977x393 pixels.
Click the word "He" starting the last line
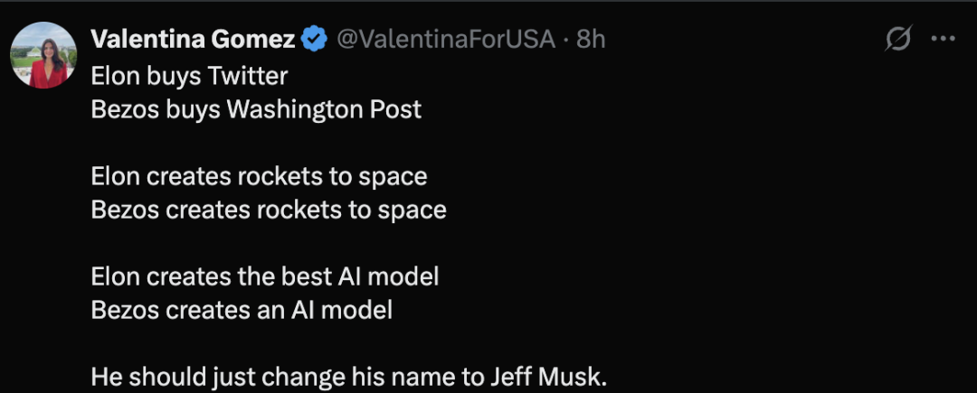click(105, 376)
